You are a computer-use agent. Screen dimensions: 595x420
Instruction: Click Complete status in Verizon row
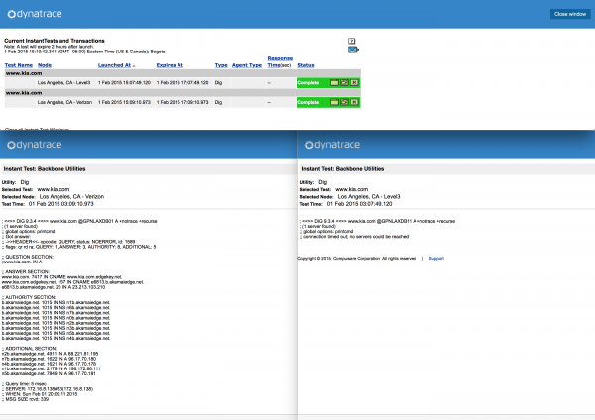[308, 102]
